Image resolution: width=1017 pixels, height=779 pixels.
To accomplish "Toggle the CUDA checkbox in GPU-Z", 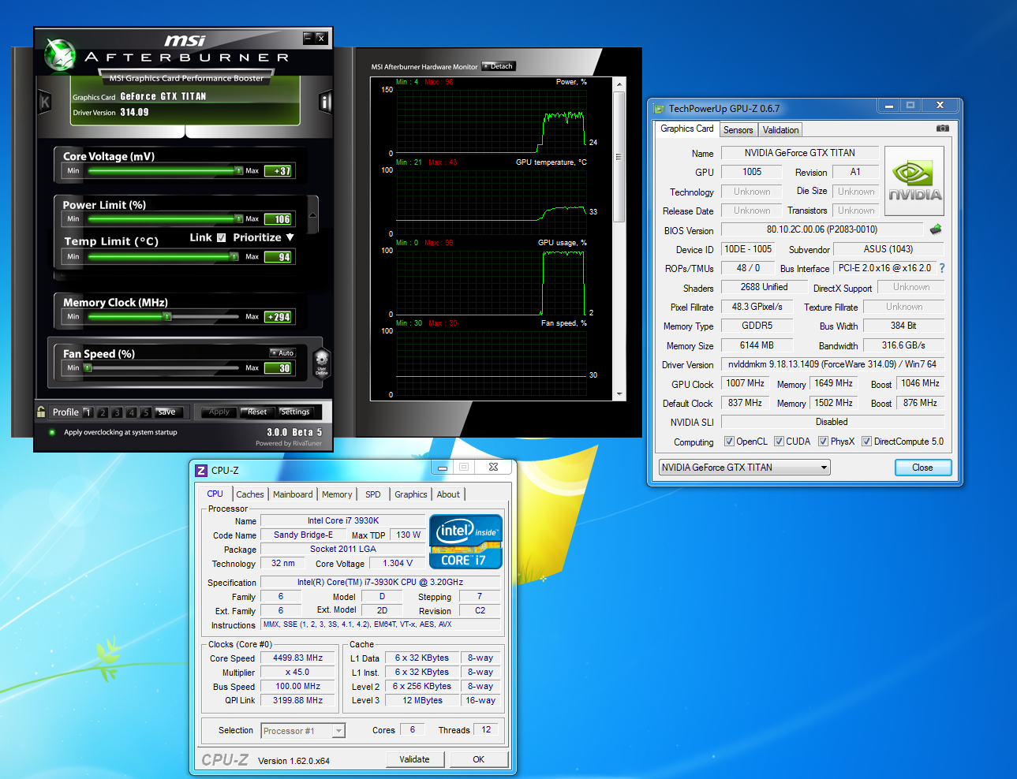I will coord(779,442).
